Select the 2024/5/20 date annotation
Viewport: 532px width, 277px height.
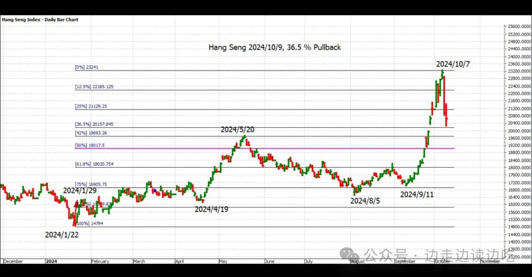[237, 129]
